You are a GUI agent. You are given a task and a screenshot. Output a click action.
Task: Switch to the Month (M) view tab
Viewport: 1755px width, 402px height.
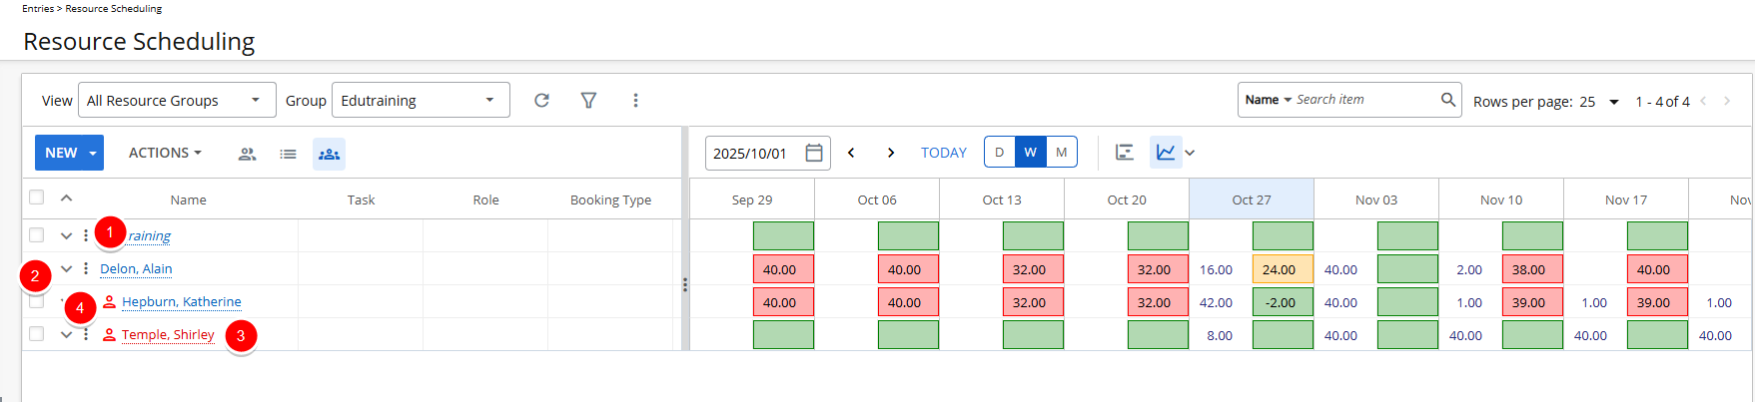point(1061,153)
